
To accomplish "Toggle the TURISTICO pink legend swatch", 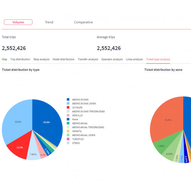I will [x=68, y=139].
